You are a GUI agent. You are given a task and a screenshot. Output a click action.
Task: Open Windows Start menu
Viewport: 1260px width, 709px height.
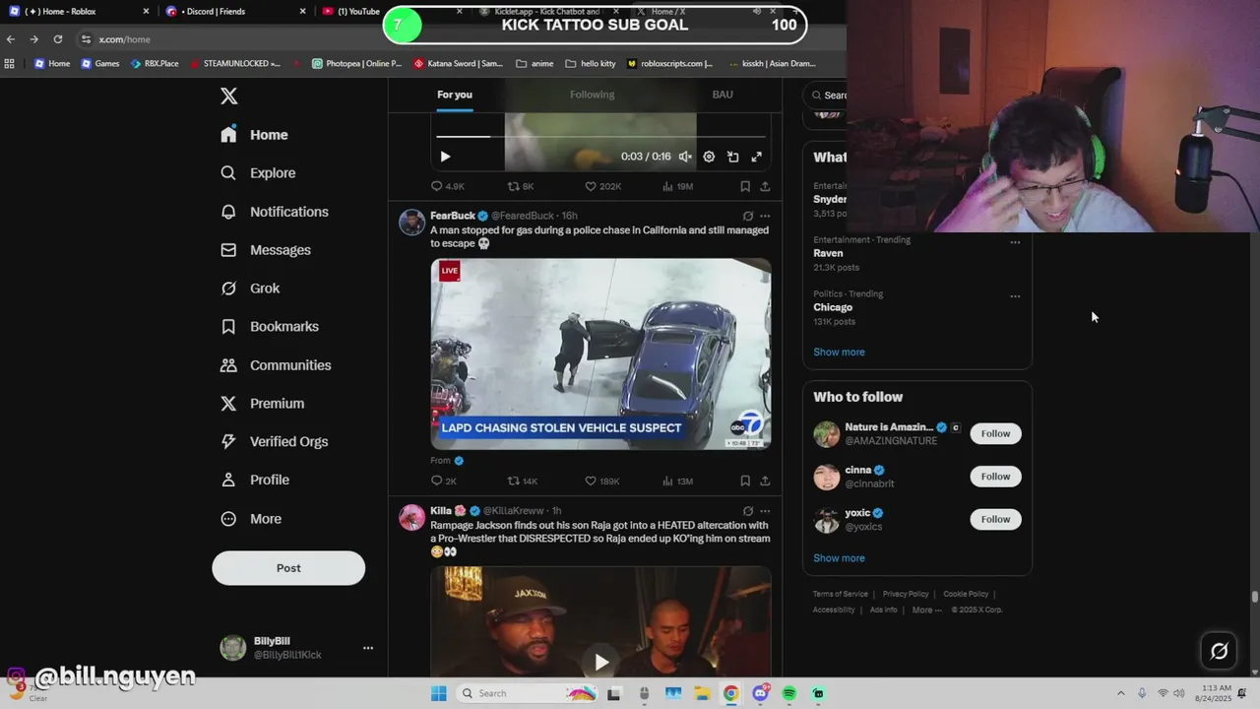pyautogui.click(x=438, y=693)
